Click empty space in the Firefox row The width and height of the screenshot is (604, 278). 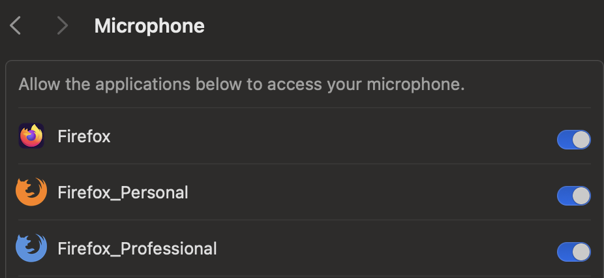pos(326,137)
